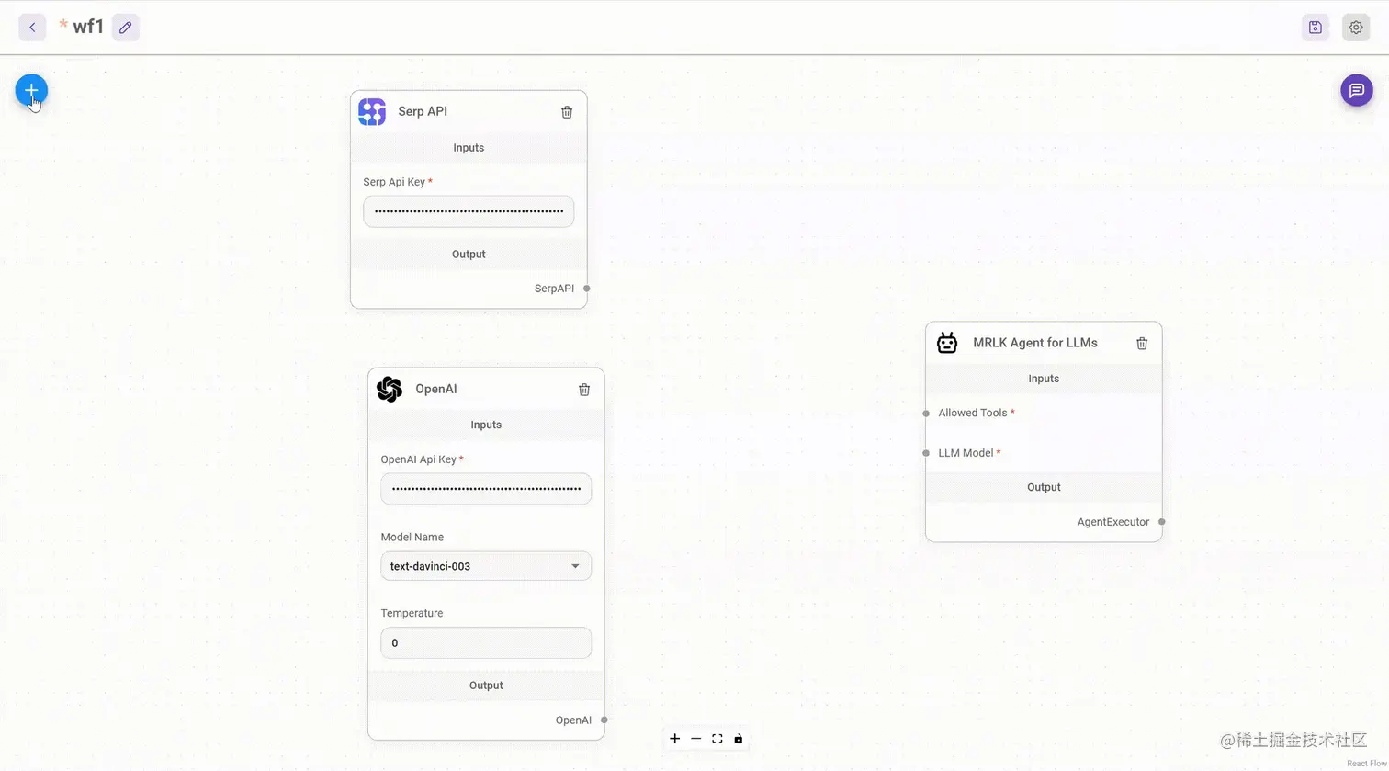The width and height of the screenshot is (1389, 771).
Task: Click the Serp API node logo icon
Action: (372, 112)
